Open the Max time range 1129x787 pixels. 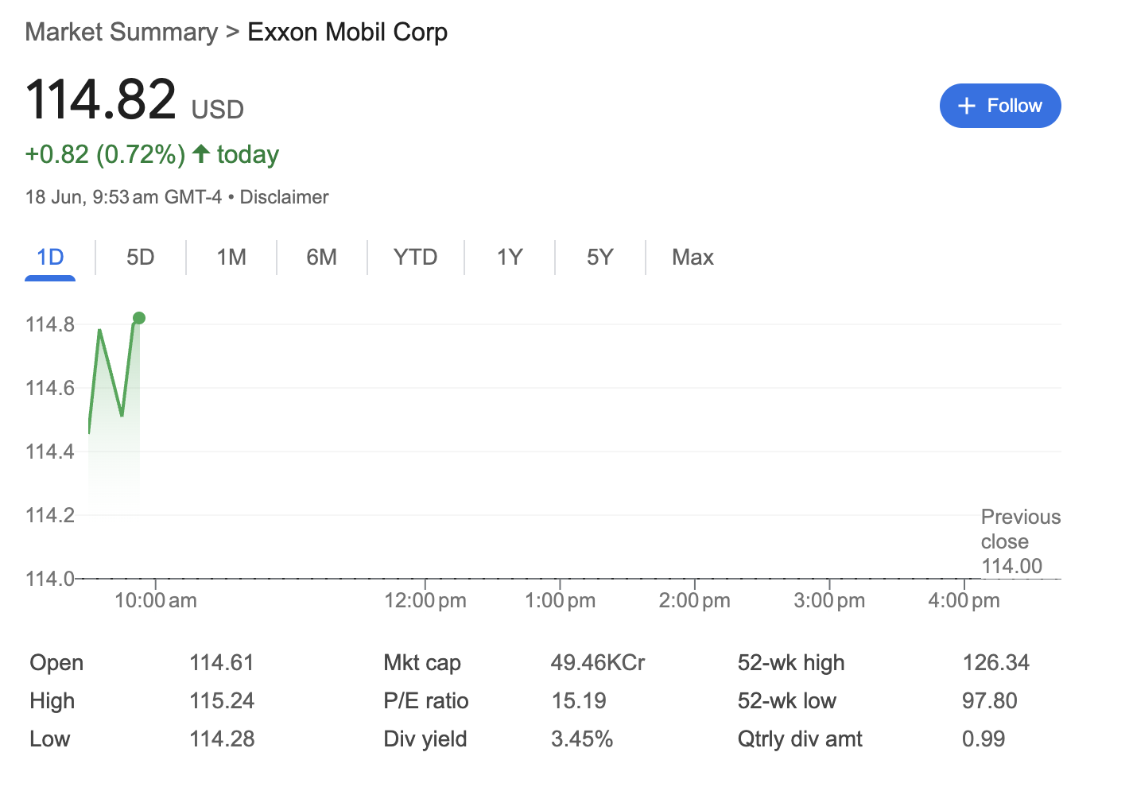tap(693, 258)
